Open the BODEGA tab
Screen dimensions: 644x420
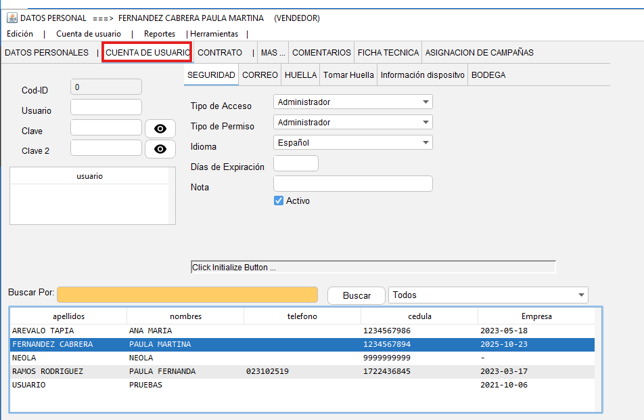tap(488, 75)
